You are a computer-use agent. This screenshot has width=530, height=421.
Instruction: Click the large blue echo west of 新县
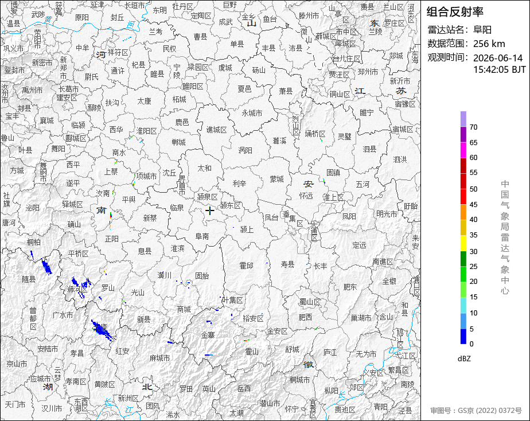click(101, 329)
